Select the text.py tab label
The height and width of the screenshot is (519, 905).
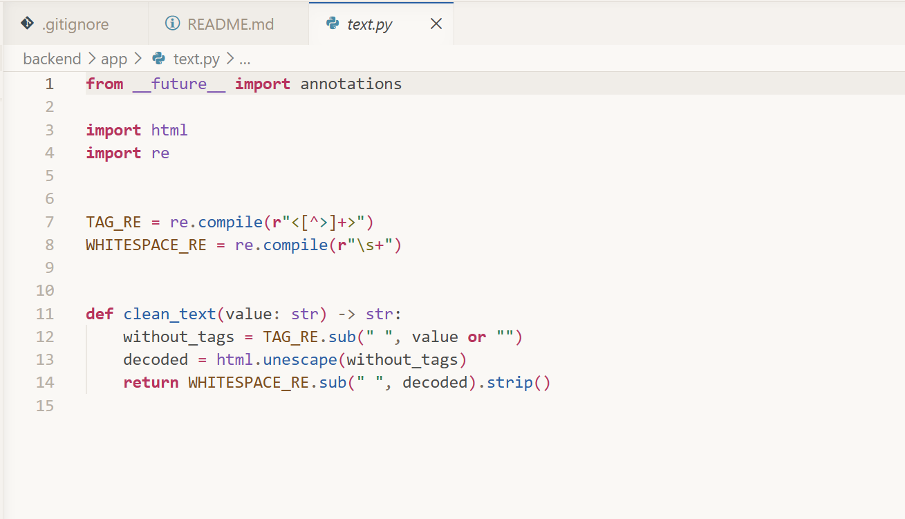tap(370, 24)
